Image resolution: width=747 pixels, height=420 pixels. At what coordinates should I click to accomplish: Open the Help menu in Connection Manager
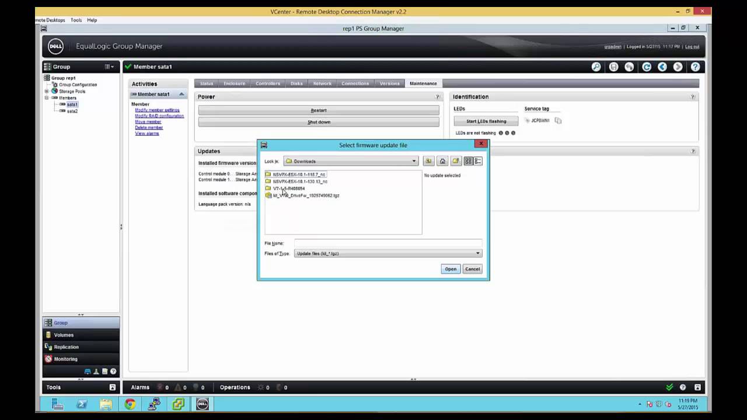(92, 20)
